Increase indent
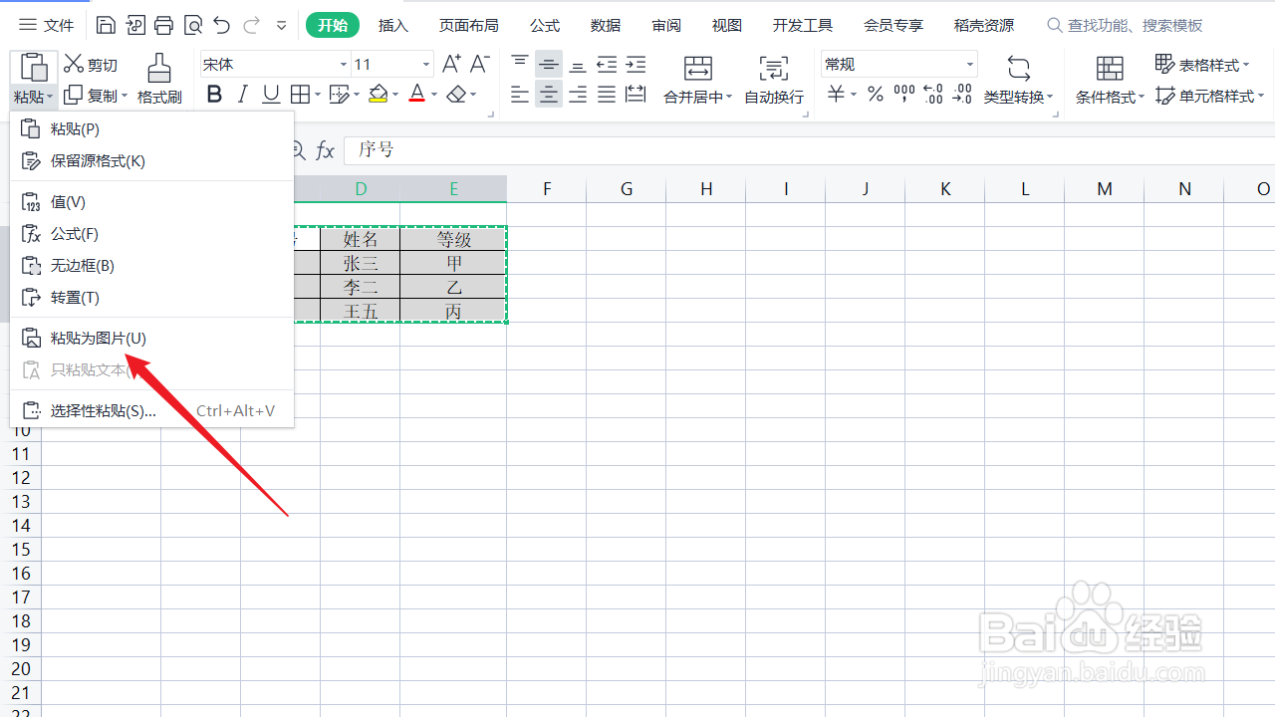Viewport: 1275px width, 717px height. pyautogui.click(x=636, y=64)
